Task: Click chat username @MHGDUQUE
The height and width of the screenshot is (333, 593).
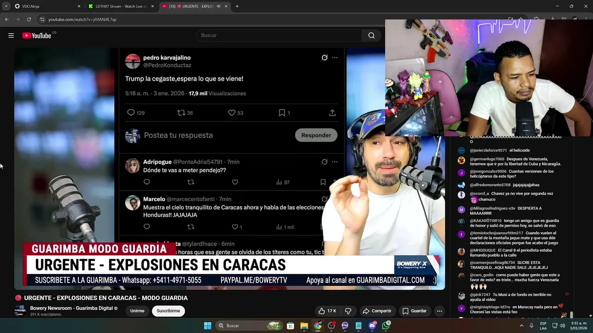Action: click(x=483, y=251)
